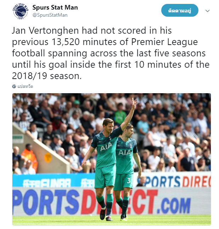
Task: Translate tweet via แปลทวีต link
Action: (25, 86)
